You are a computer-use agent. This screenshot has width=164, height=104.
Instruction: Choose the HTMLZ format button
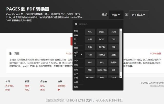point(102,55)
